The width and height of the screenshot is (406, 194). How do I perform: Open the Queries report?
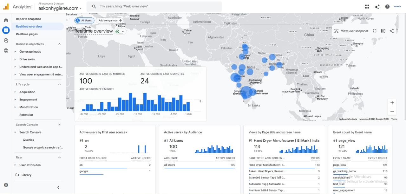[x=28, y=140]
